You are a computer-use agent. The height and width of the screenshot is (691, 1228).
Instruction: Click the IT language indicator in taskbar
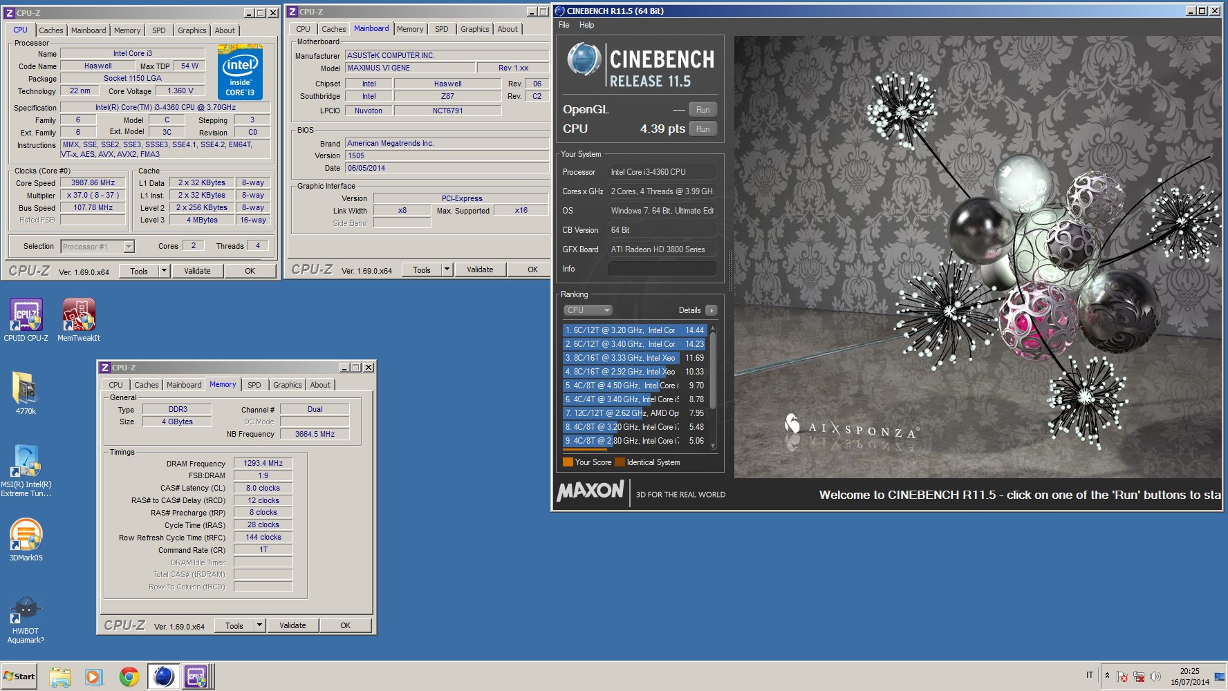coord(1090,675)
